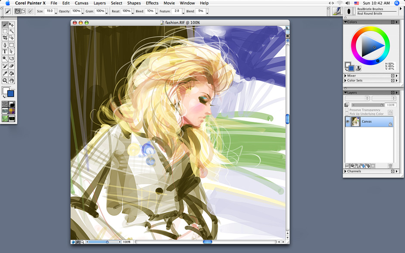
Task: Activate the Magnifier tool
Action: pos(5,81)
